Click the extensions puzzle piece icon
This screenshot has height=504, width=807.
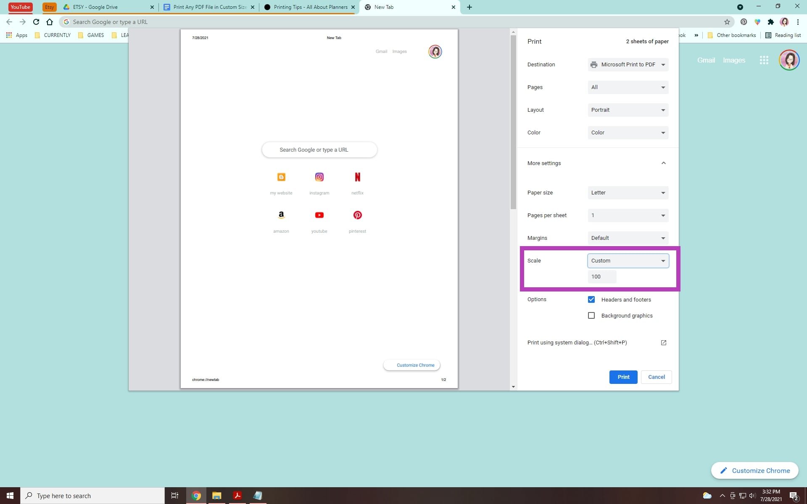pyautogui.click(x=771, y=22)
